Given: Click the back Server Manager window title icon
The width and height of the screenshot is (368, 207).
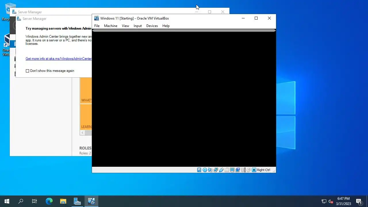Looking at the screenshot, I should 14,12.
